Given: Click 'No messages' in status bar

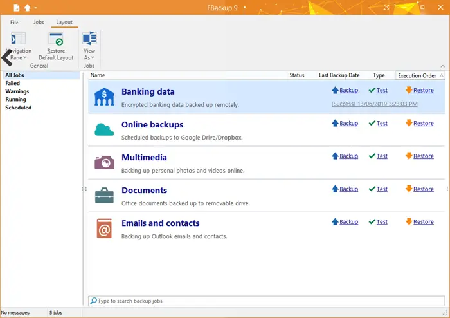Looking at the screenshot, I should click(15, 313).
